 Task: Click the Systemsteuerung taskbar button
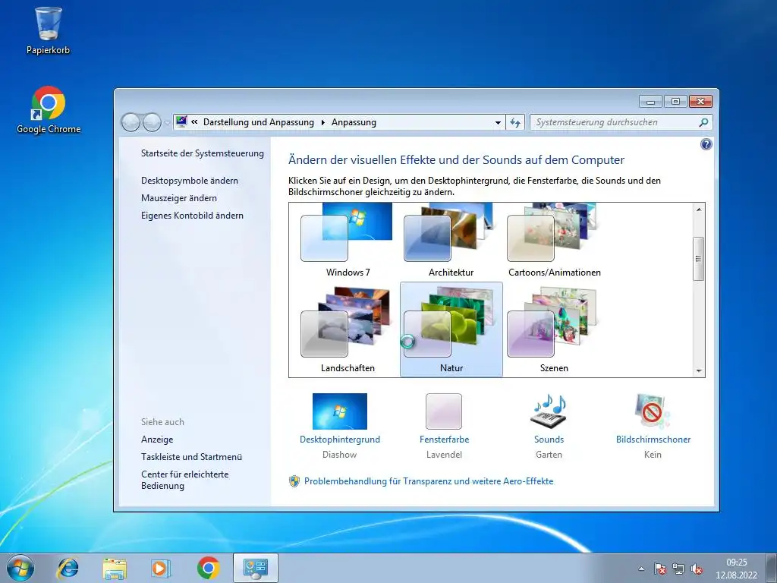[x=255, y=568]
